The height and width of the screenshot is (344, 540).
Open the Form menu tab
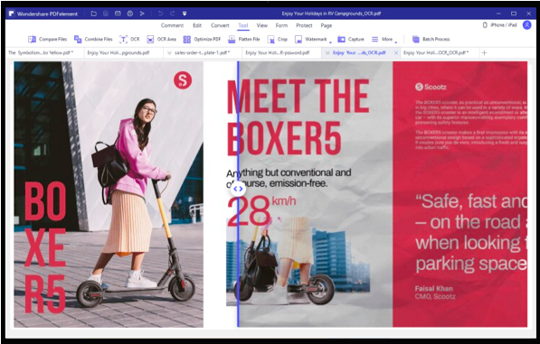pyautogui.click(x=281, y=25)
